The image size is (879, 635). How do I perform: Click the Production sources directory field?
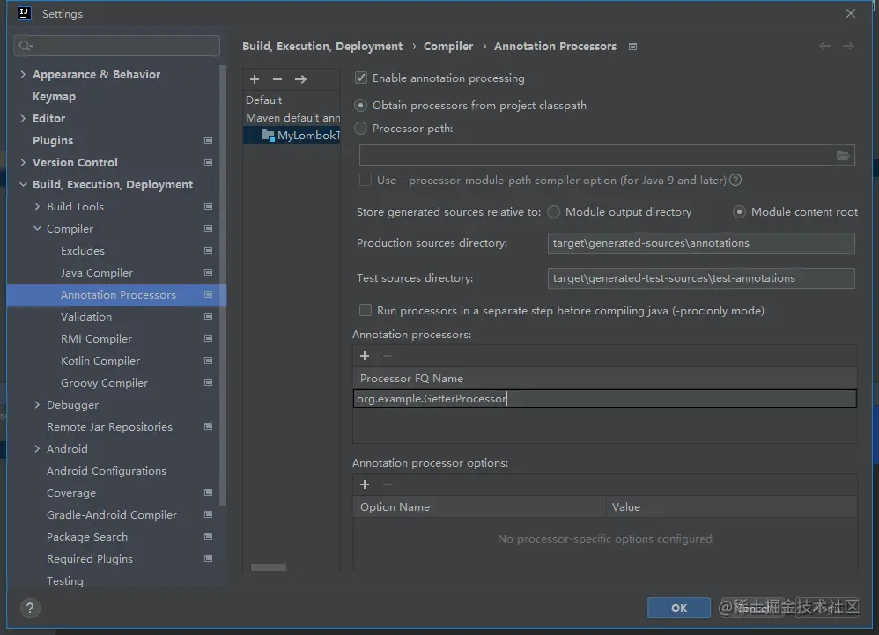click(701, 243)
